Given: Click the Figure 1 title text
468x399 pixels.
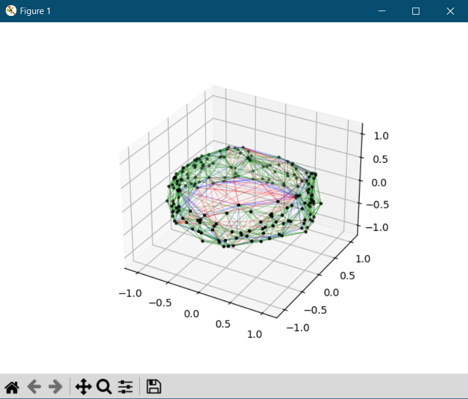Looking at the screenshot, I should (35, 11).
